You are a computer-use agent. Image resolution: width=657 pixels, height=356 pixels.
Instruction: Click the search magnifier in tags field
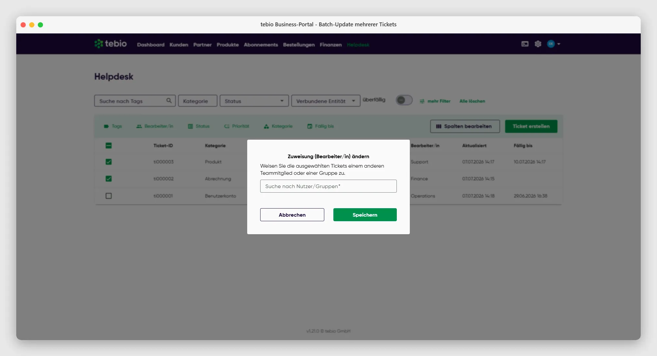pos(169,101)
